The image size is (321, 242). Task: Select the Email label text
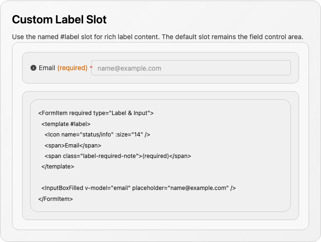pos(47,68)
